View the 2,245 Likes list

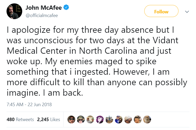[49, 120]
